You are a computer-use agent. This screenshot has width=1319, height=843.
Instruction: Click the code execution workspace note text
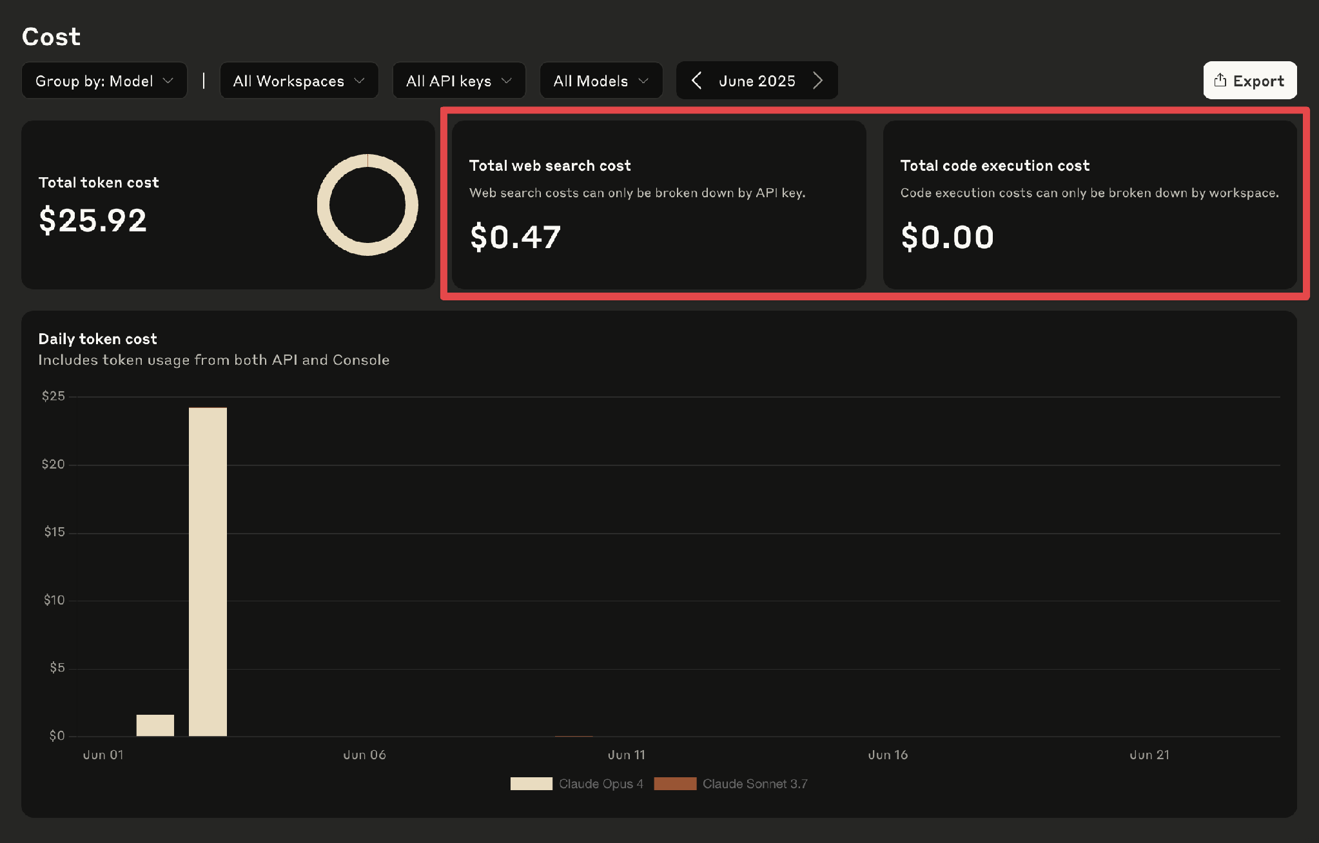pyautogui.click(x=1089, y=193)
